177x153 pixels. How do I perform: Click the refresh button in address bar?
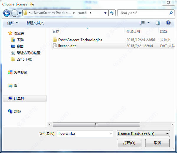pos(112,13)
